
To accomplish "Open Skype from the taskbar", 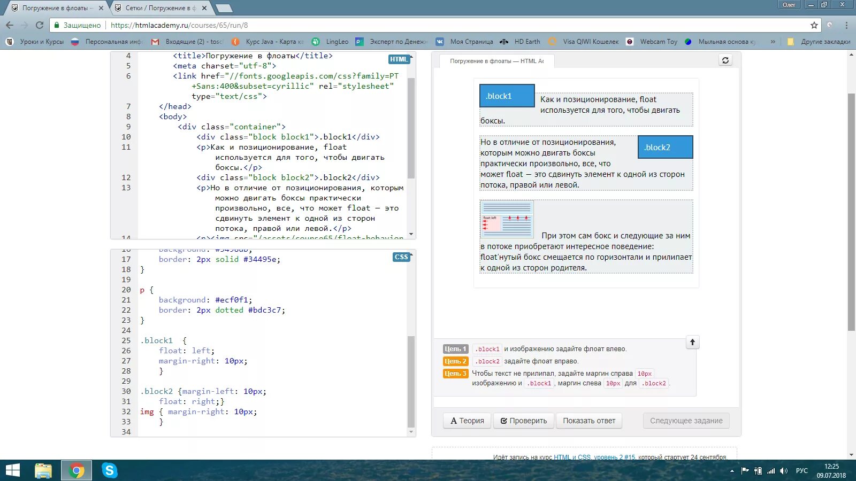I will tap(109, 470).
